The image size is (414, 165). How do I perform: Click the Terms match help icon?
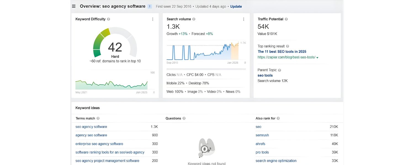[x=99, y=118]
